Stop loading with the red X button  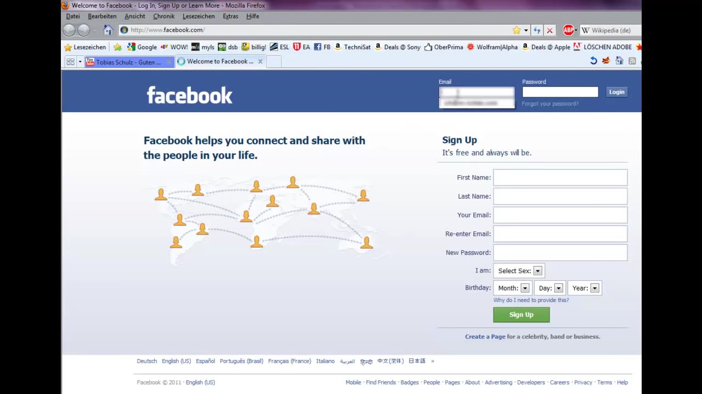coord(550,30)
